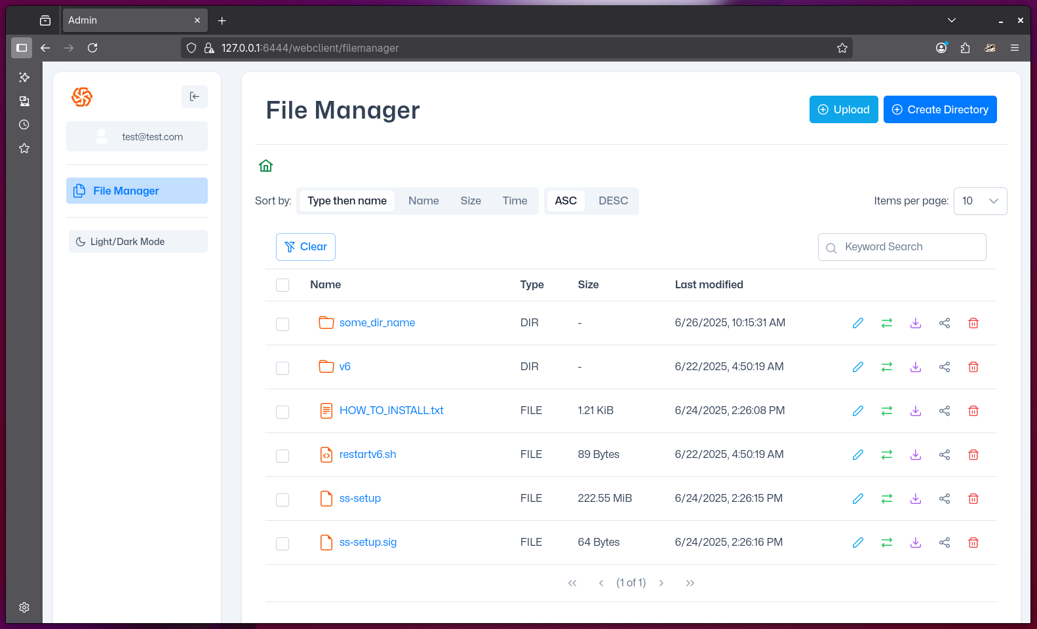Image resolution: width=1037 pixels, height=629 pixels.
Task: Sort by Type then name
Action: click(347, 201)
